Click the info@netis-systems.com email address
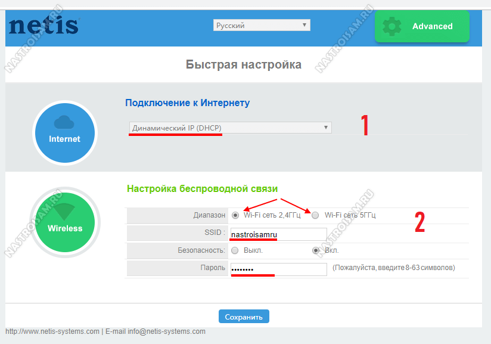491x344 pixels. click(x=166, y=331)
